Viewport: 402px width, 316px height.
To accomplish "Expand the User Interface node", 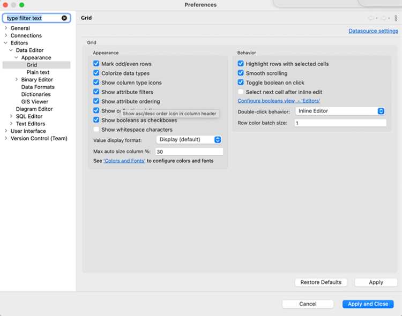I will (x=6, y=131).
